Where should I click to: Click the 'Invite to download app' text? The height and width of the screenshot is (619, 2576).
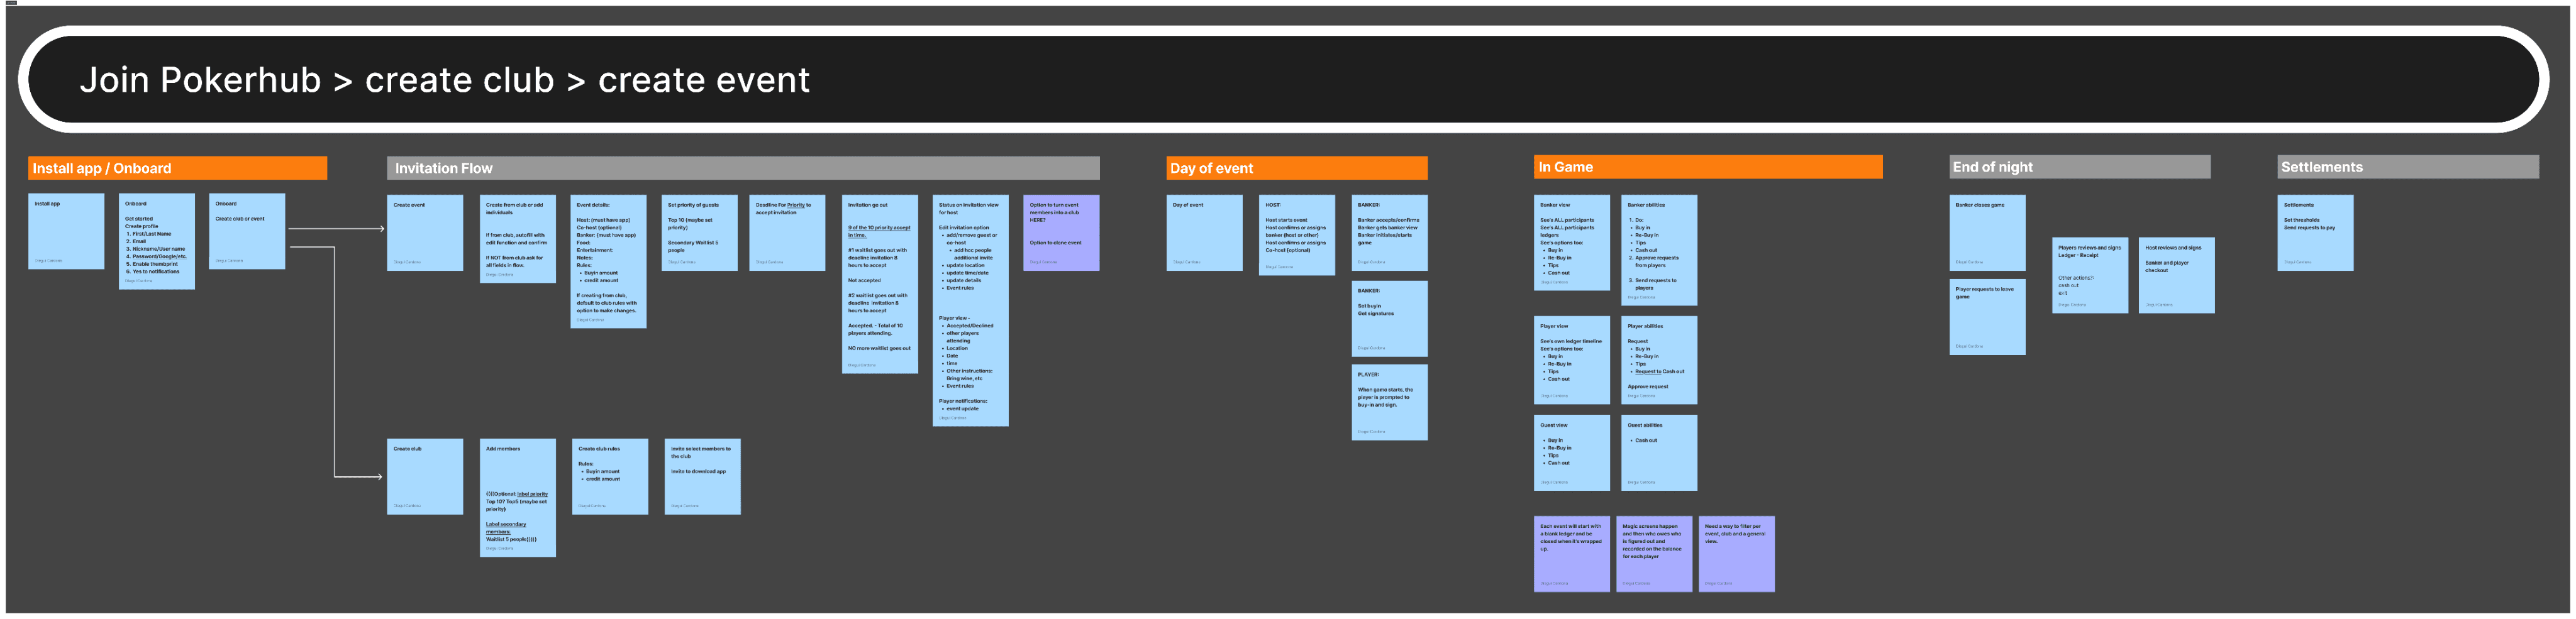pos(698,471)
